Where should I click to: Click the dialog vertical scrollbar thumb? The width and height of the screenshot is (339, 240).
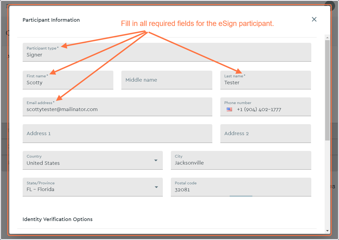tap(327, 90)
